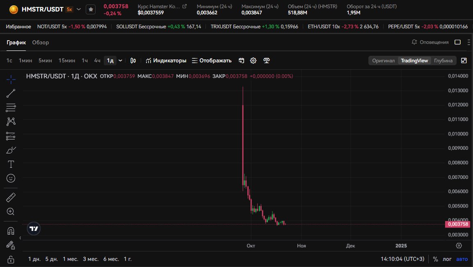Expand chart to fullscreen
Screen dimensions: 473x267
click(x=464, y=61)
